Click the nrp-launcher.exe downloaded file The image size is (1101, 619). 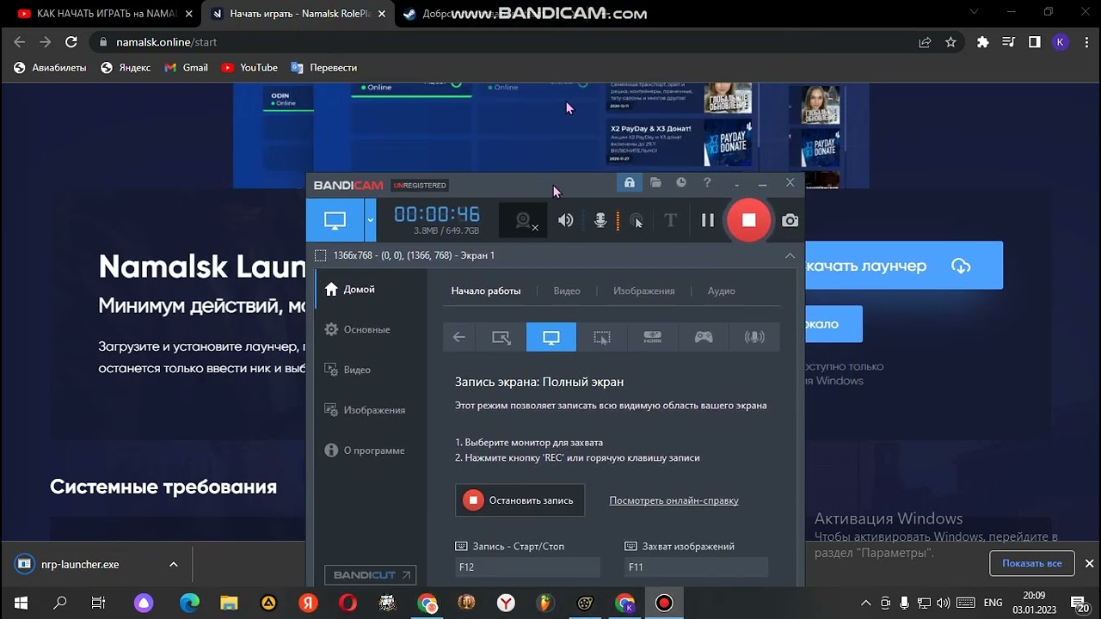tap(82, 564)
